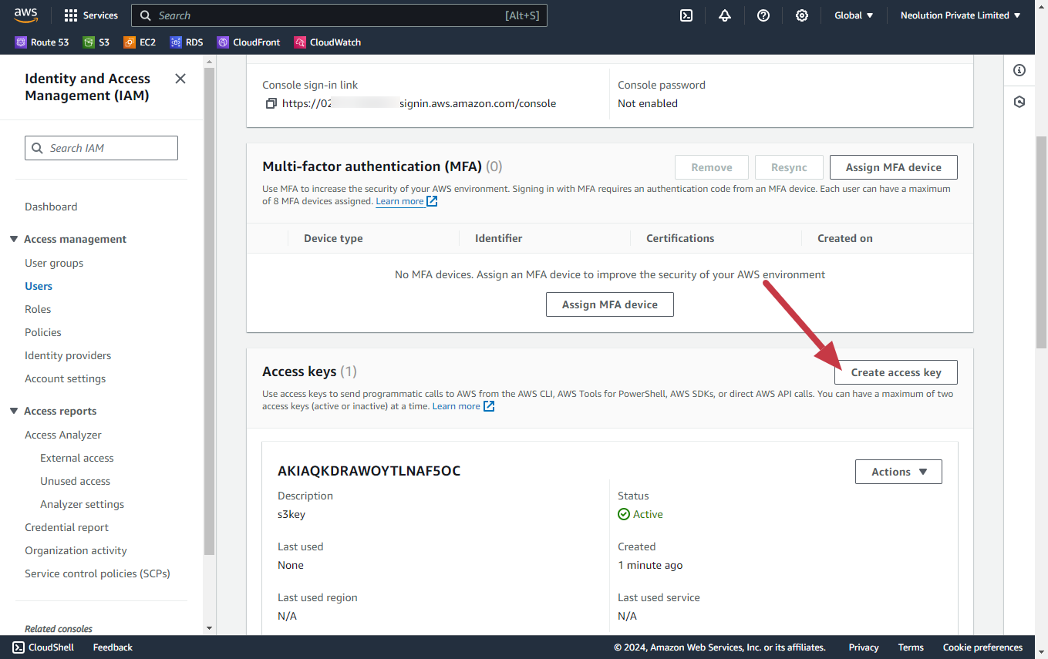The image size is (1048, 659).
Task: Click Assign MFA device in the header
Action: coord(893,167)
